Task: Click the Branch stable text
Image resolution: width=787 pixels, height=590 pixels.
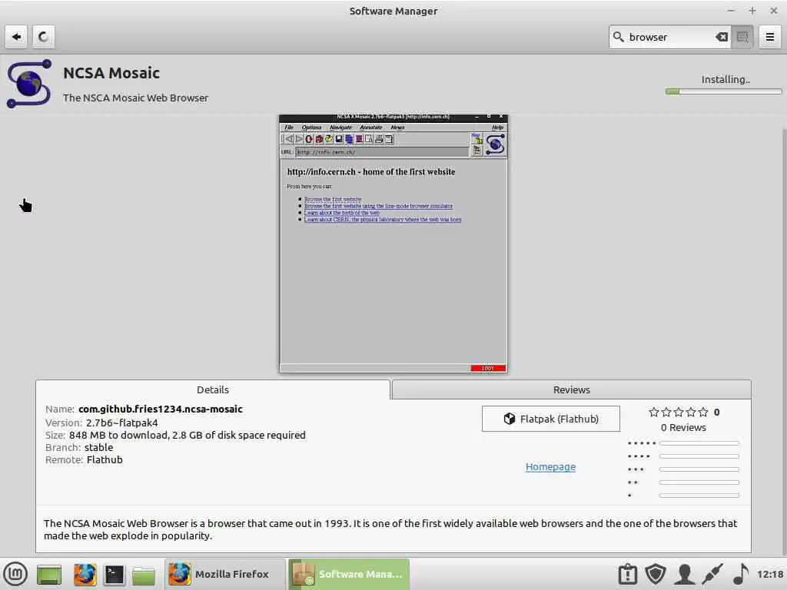Action: click(x=79, y=447)
